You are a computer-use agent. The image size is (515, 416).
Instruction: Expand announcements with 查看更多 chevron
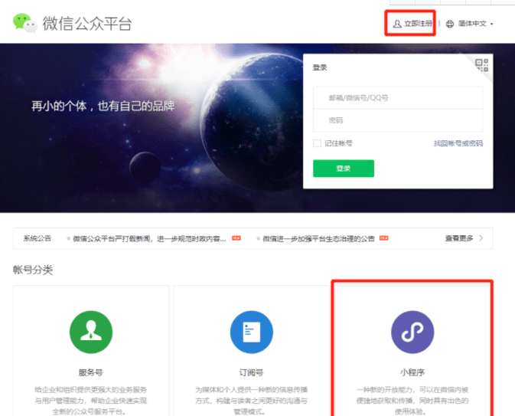(481, 238)
